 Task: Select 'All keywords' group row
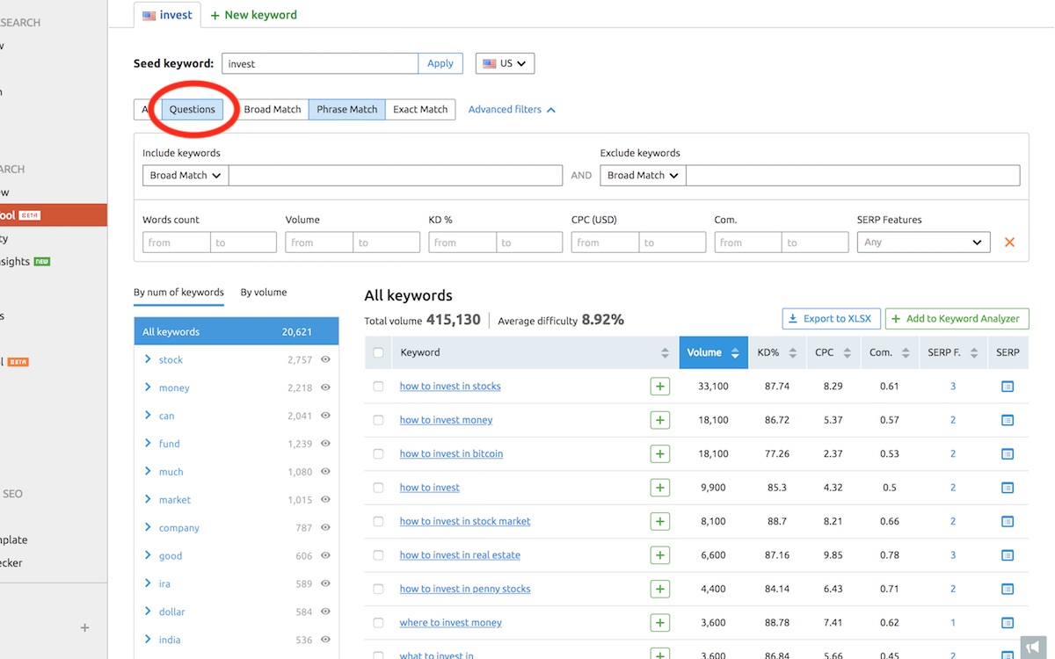point(236,332)
